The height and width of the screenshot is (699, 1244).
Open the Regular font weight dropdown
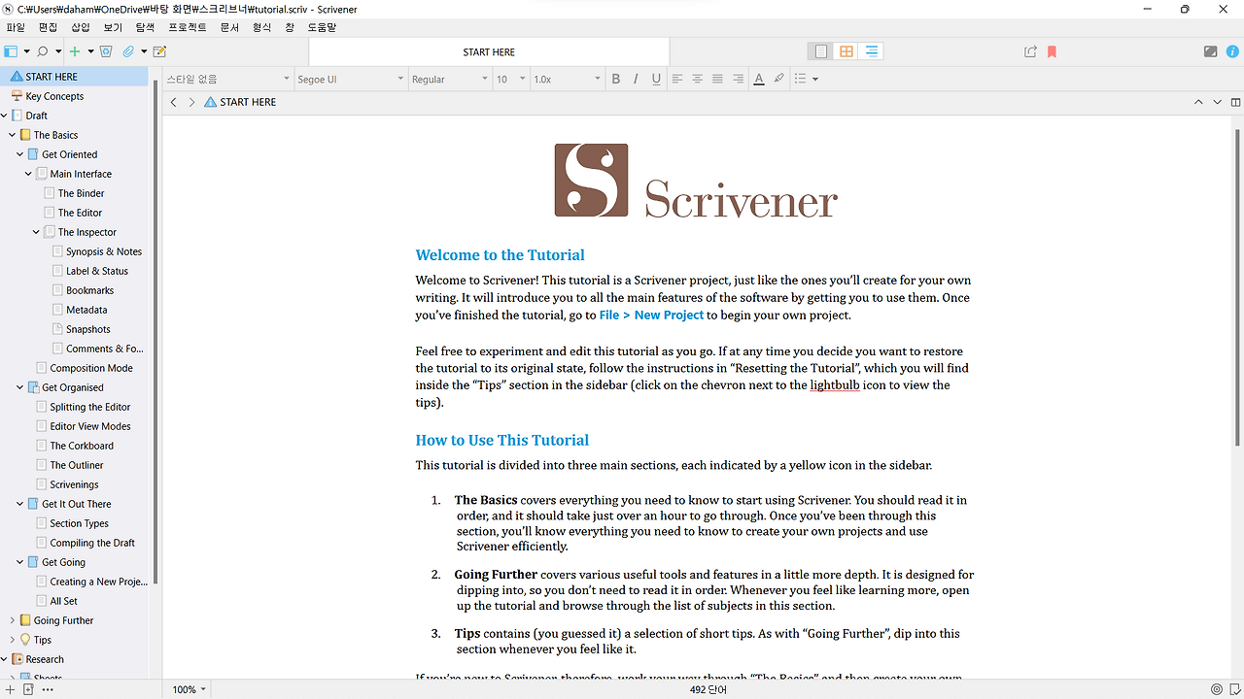(449, 79)
